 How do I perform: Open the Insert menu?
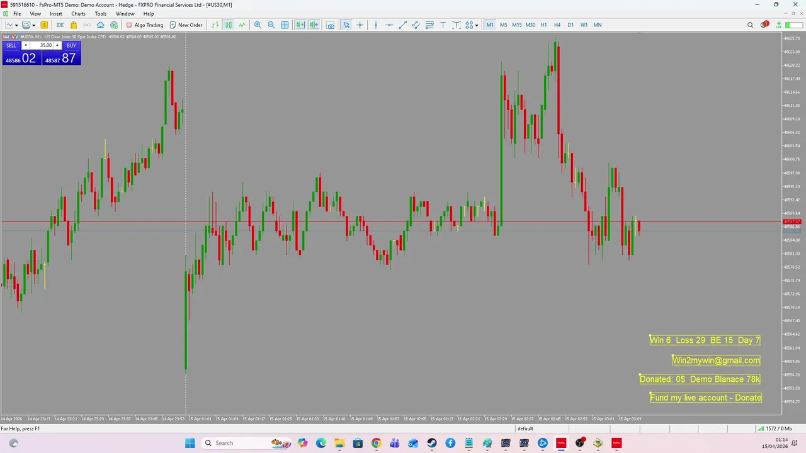[56, 14]
